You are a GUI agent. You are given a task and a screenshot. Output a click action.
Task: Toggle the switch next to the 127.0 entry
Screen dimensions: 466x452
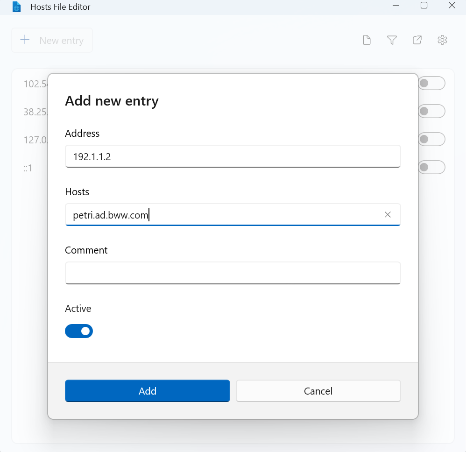coord(431,139)
